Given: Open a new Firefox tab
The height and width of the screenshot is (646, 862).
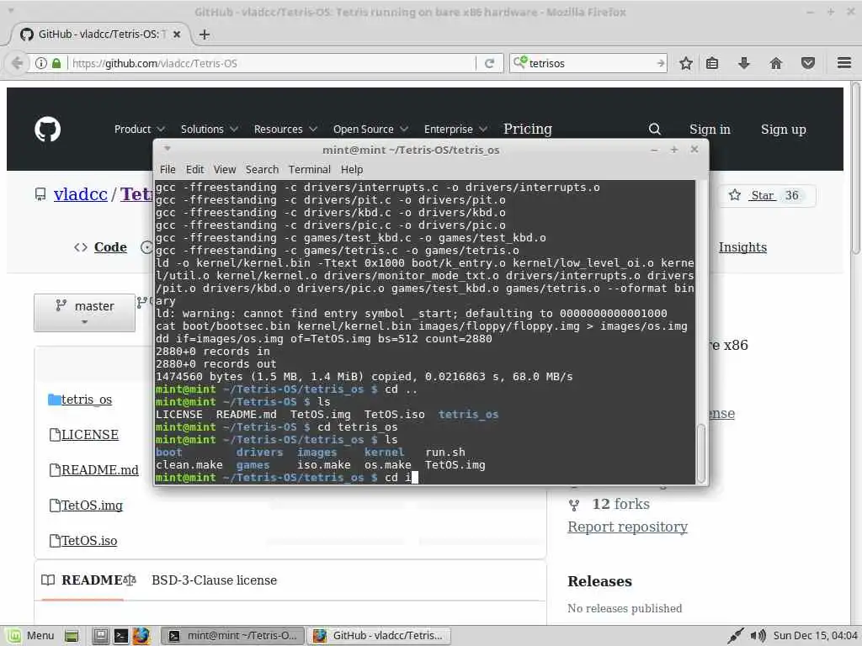Looking at the screenshot, I should (205, 34).
